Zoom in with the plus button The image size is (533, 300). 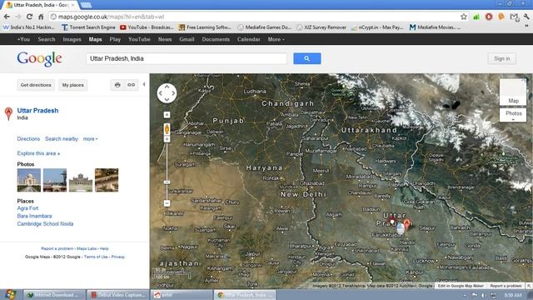[167, 139]
